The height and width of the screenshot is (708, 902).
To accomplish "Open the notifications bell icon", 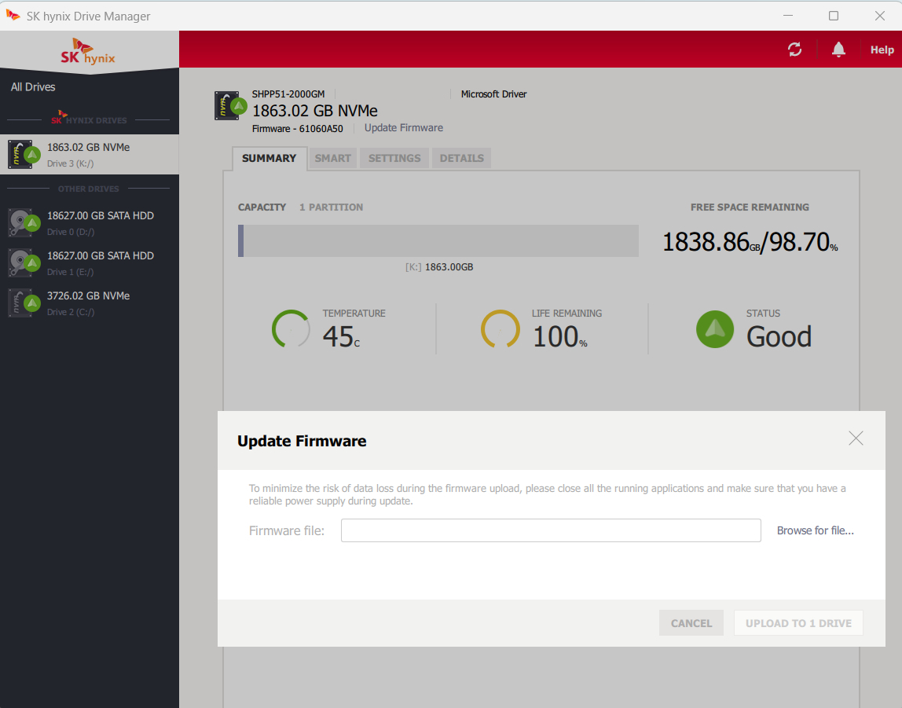I will [x=838, y=50].
